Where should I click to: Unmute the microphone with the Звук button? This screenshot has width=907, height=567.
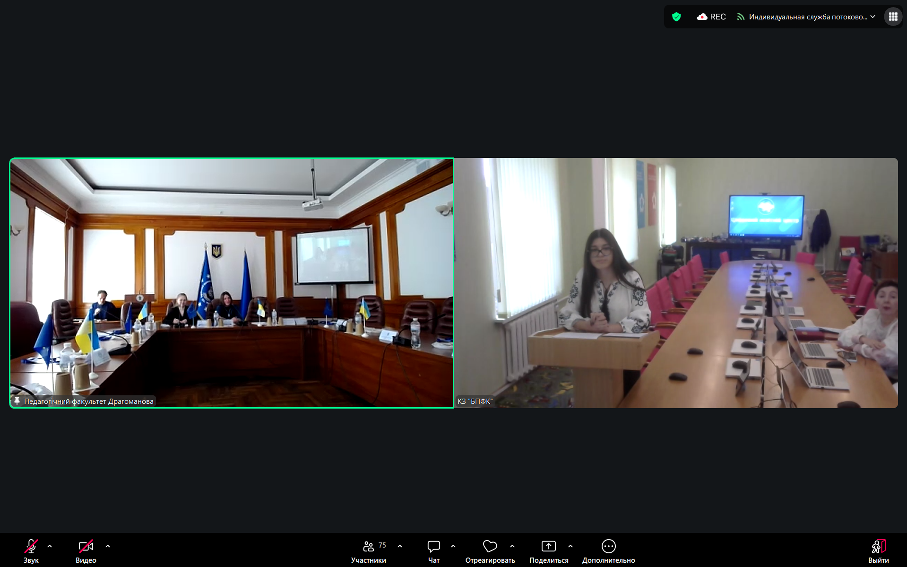31,550
